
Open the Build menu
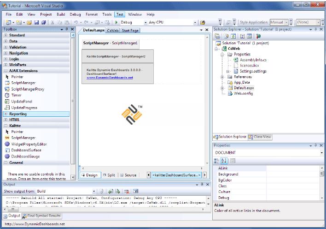click(x=61, y=14)
